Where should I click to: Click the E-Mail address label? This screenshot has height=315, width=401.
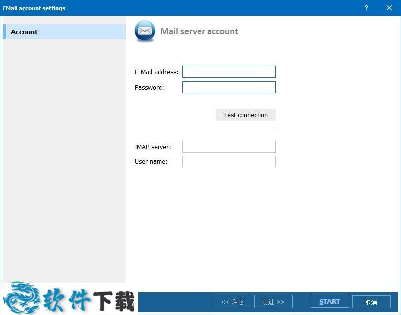point(157,72)
